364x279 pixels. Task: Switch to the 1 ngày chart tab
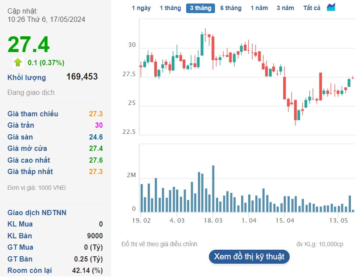(141, 8)
